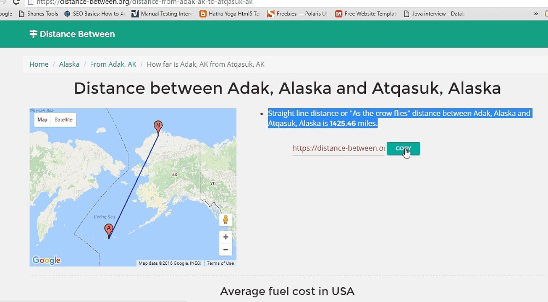This screenshot has width=548, height=302.
Task: Open the SEO Basics bookmark
Action: (95, 13)
